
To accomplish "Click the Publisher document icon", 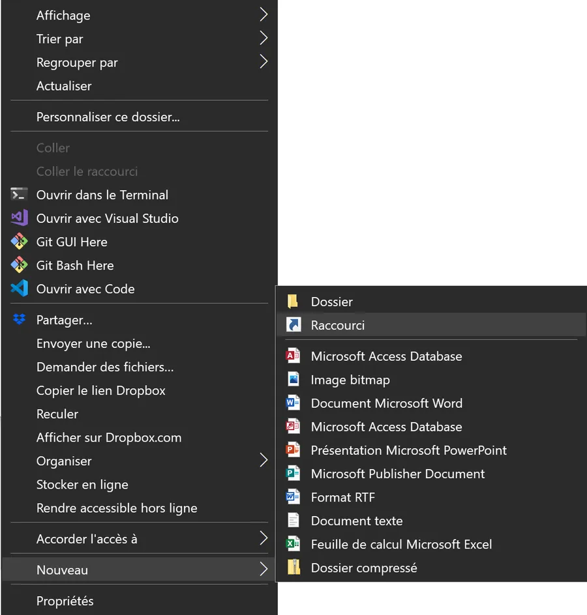I will click(x=293, y=474).
